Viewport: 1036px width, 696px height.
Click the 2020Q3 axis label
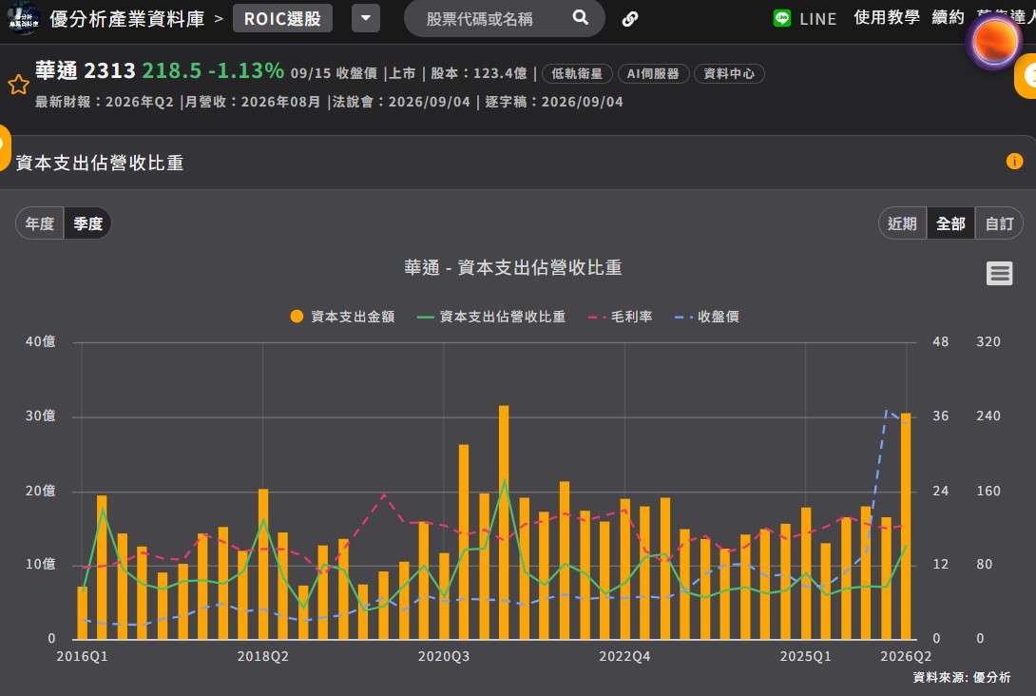pyautogui.click(x=443, y=656)
